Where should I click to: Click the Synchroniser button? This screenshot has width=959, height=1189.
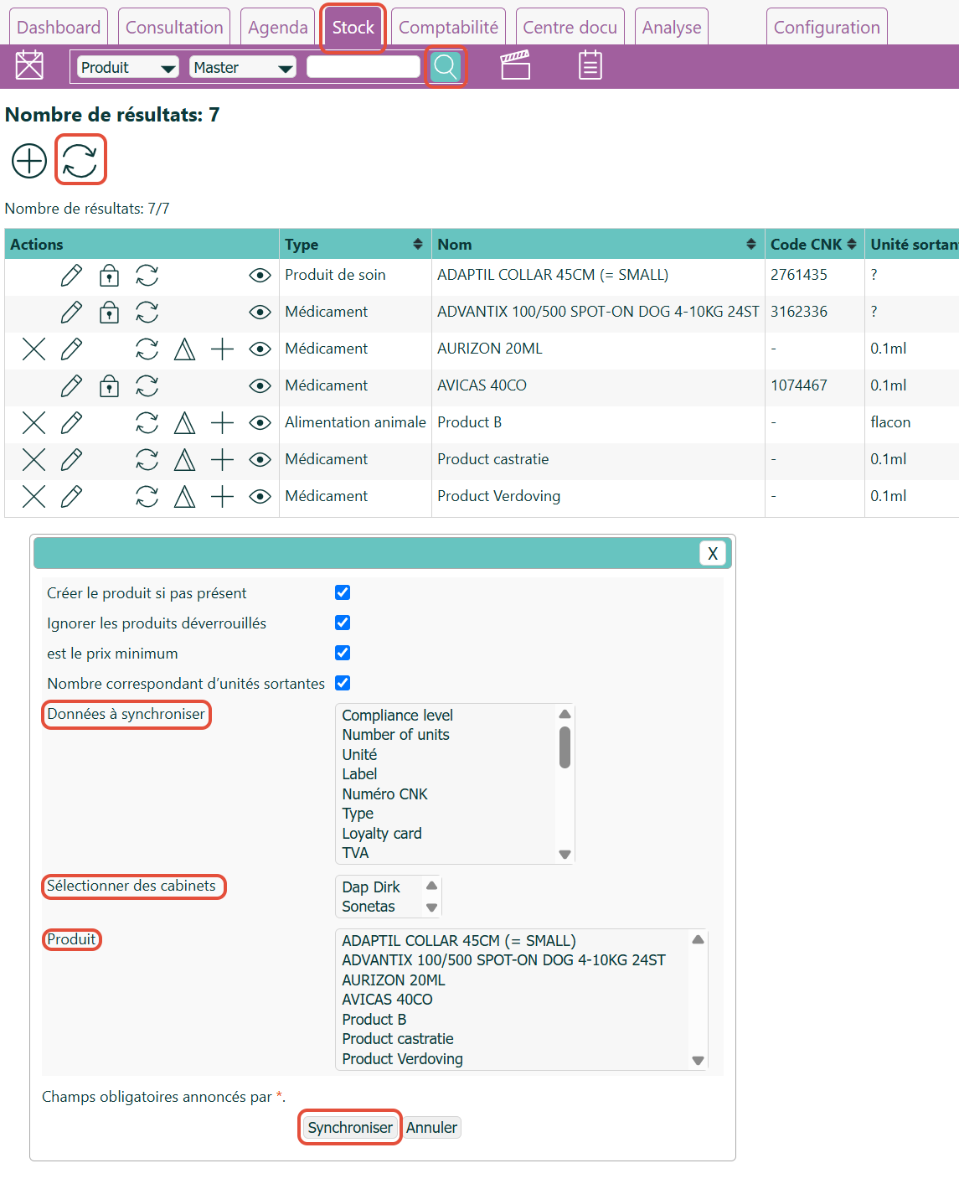[350, 1128]
